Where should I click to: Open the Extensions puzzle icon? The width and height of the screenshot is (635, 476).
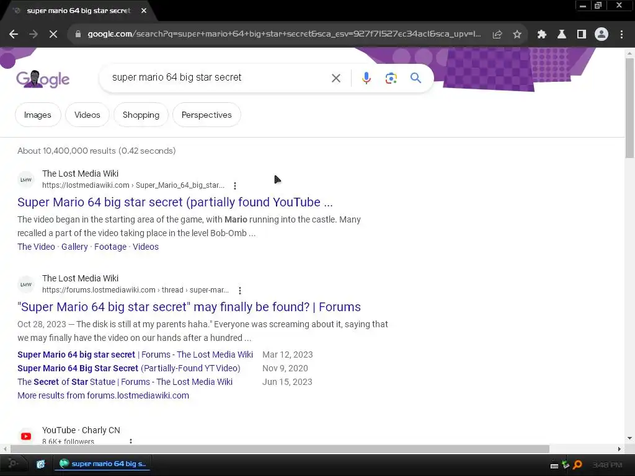click(x=542, y=35)
